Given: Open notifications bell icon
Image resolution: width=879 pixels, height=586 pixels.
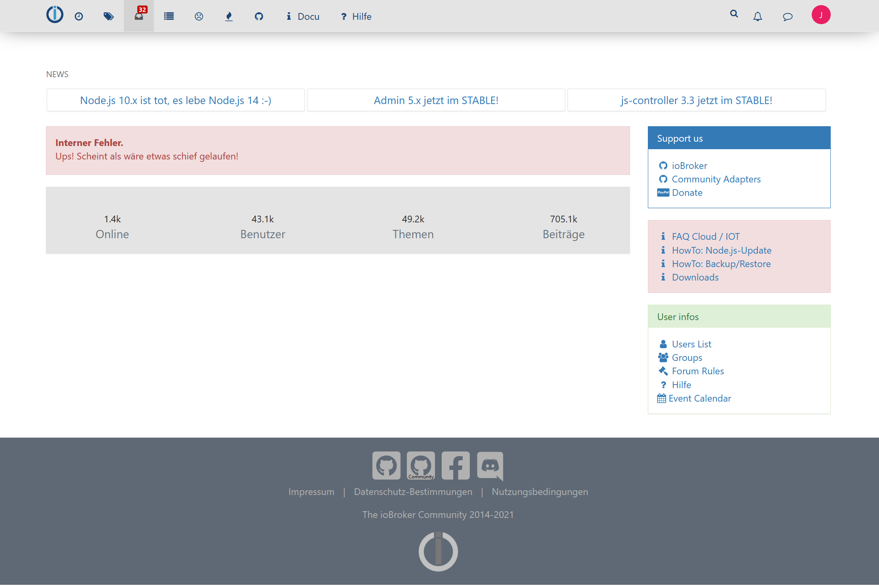Looking at the screenshot, I should point(757,16).
